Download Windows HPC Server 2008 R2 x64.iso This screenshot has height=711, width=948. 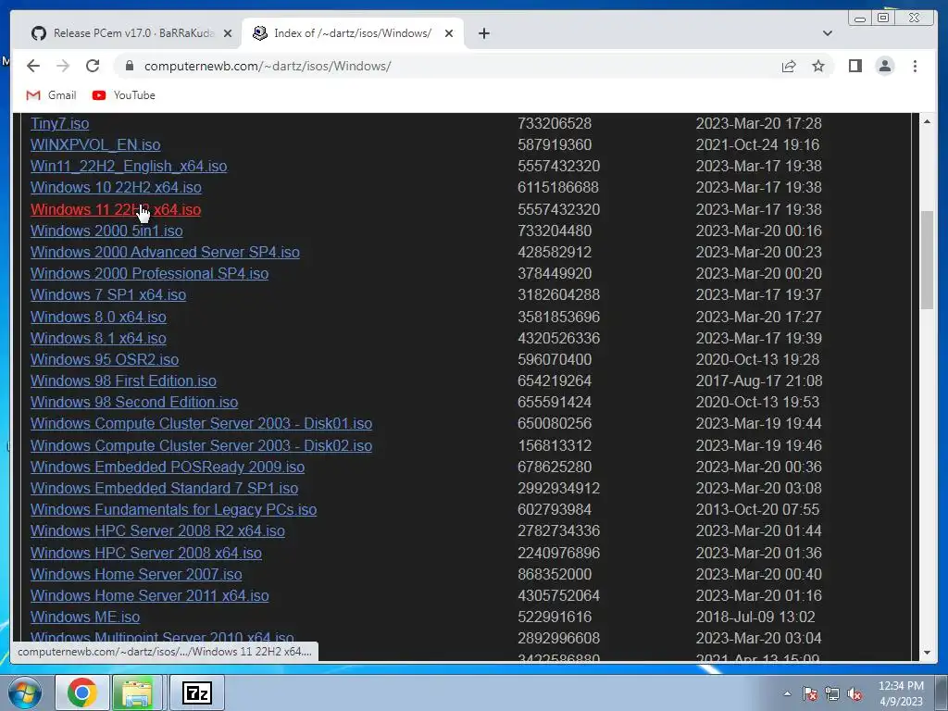click(157, 530)
